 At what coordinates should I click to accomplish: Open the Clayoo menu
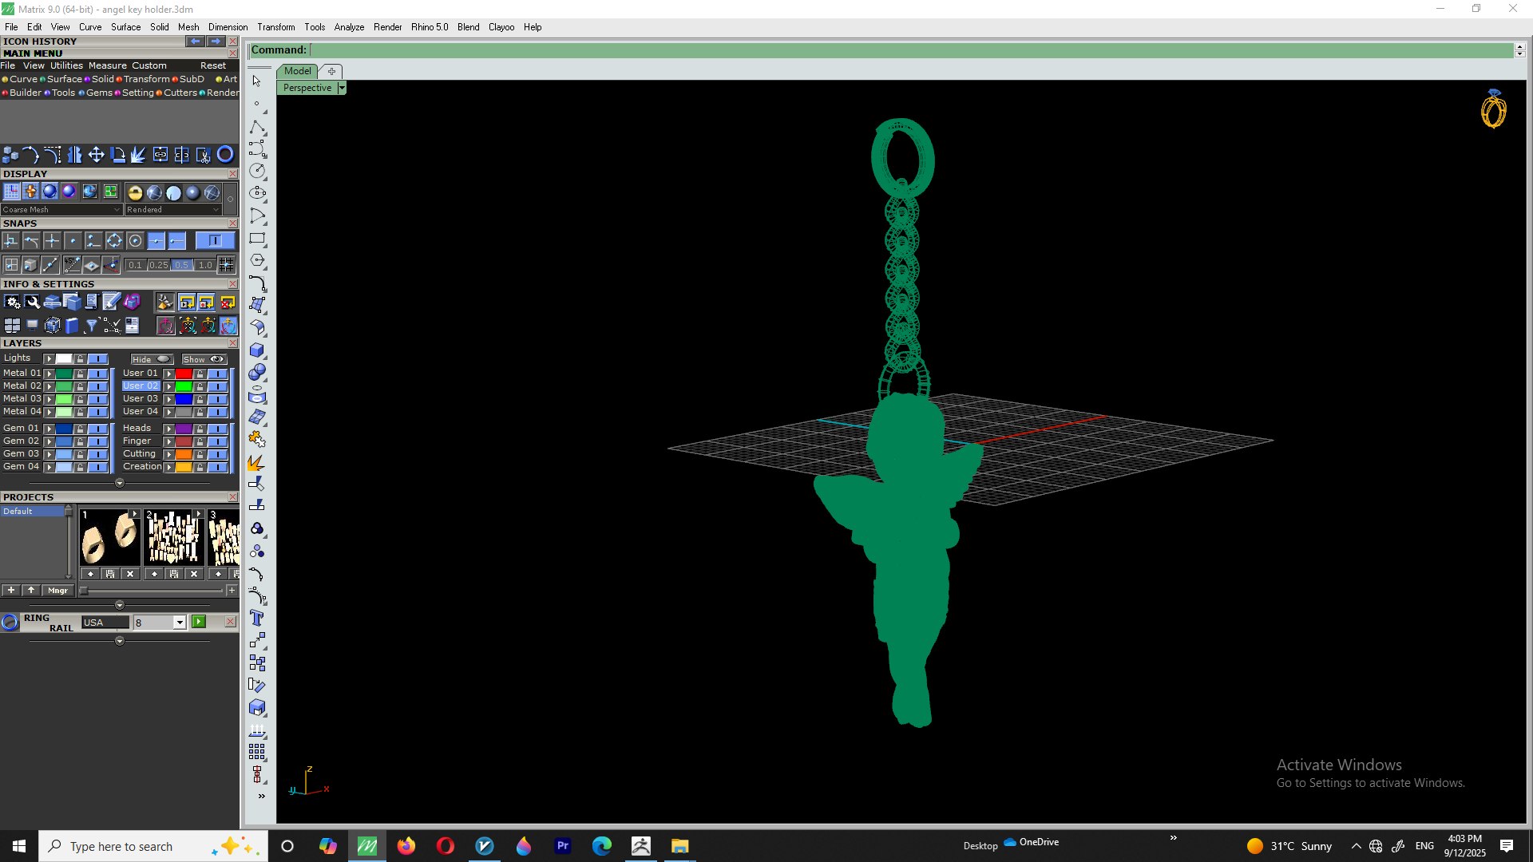coord(501,27)
